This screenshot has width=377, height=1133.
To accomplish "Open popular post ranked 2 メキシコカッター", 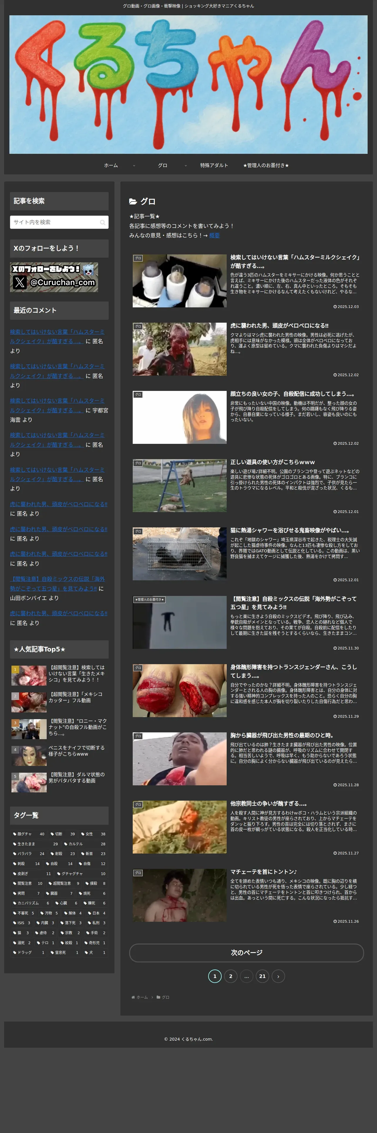I will (59, 702).
